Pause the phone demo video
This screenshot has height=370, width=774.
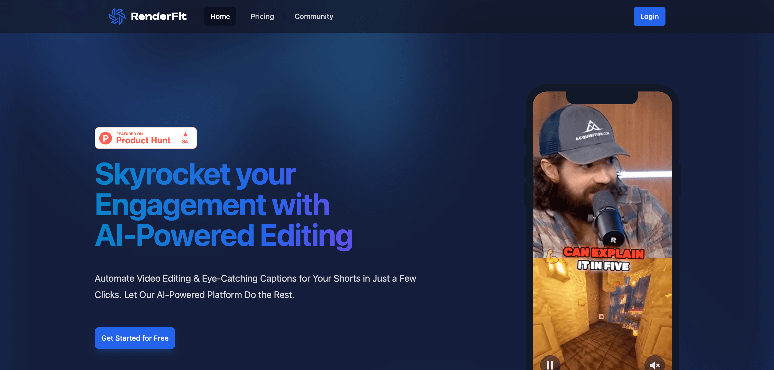click(550, 365)
